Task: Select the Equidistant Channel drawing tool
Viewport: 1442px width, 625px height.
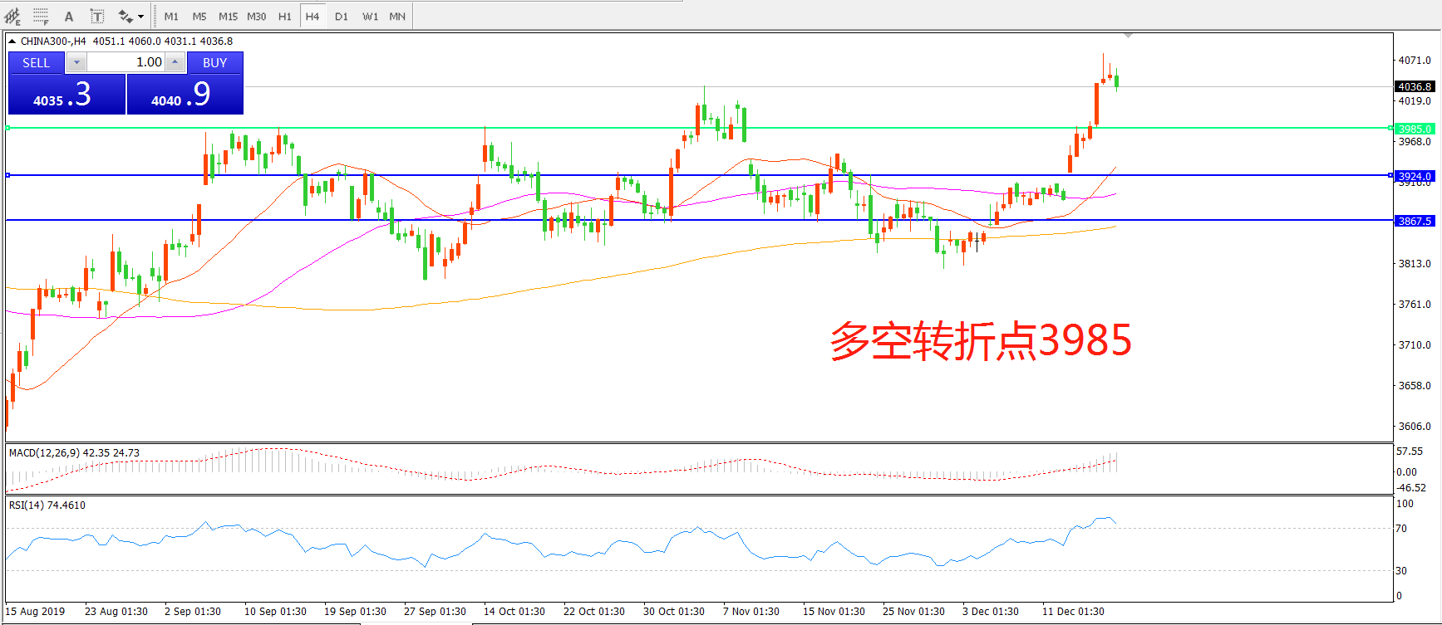Action: tap(12, 16)
